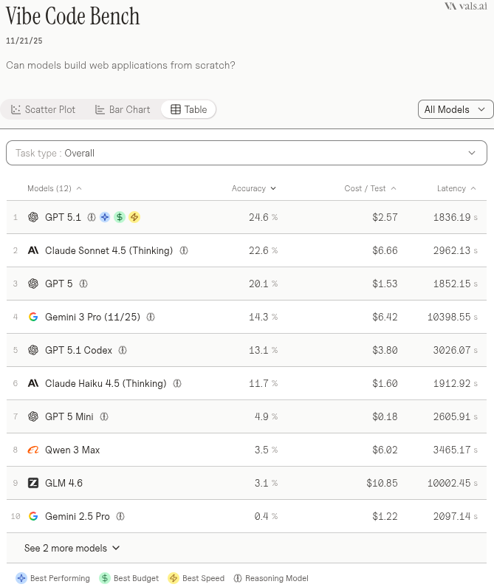The image size is (494, 587).
Task: Select the GPT 5 Mini name
Action: [x=69, y=416]
